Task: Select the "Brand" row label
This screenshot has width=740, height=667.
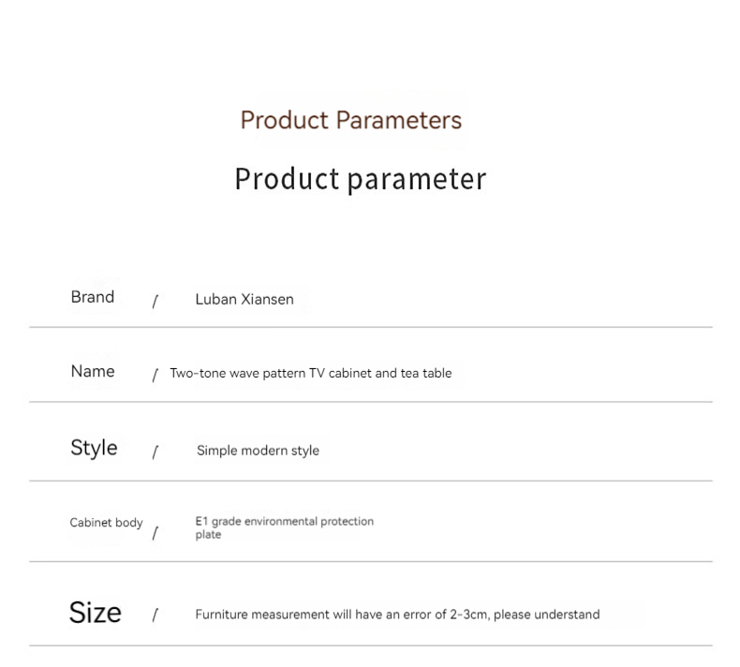Action: pyautogui.click(x=93, y=297)
